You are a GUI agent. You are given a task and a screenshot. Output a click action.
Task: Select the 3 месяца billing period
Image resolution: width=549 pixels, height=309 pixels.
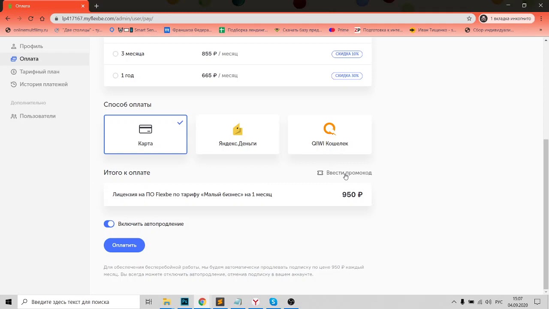coord(115,54)
